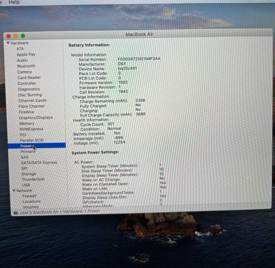The image size is (275, 268).
Task: Choose Disc Burning in the list
Action: coord(30,95)
